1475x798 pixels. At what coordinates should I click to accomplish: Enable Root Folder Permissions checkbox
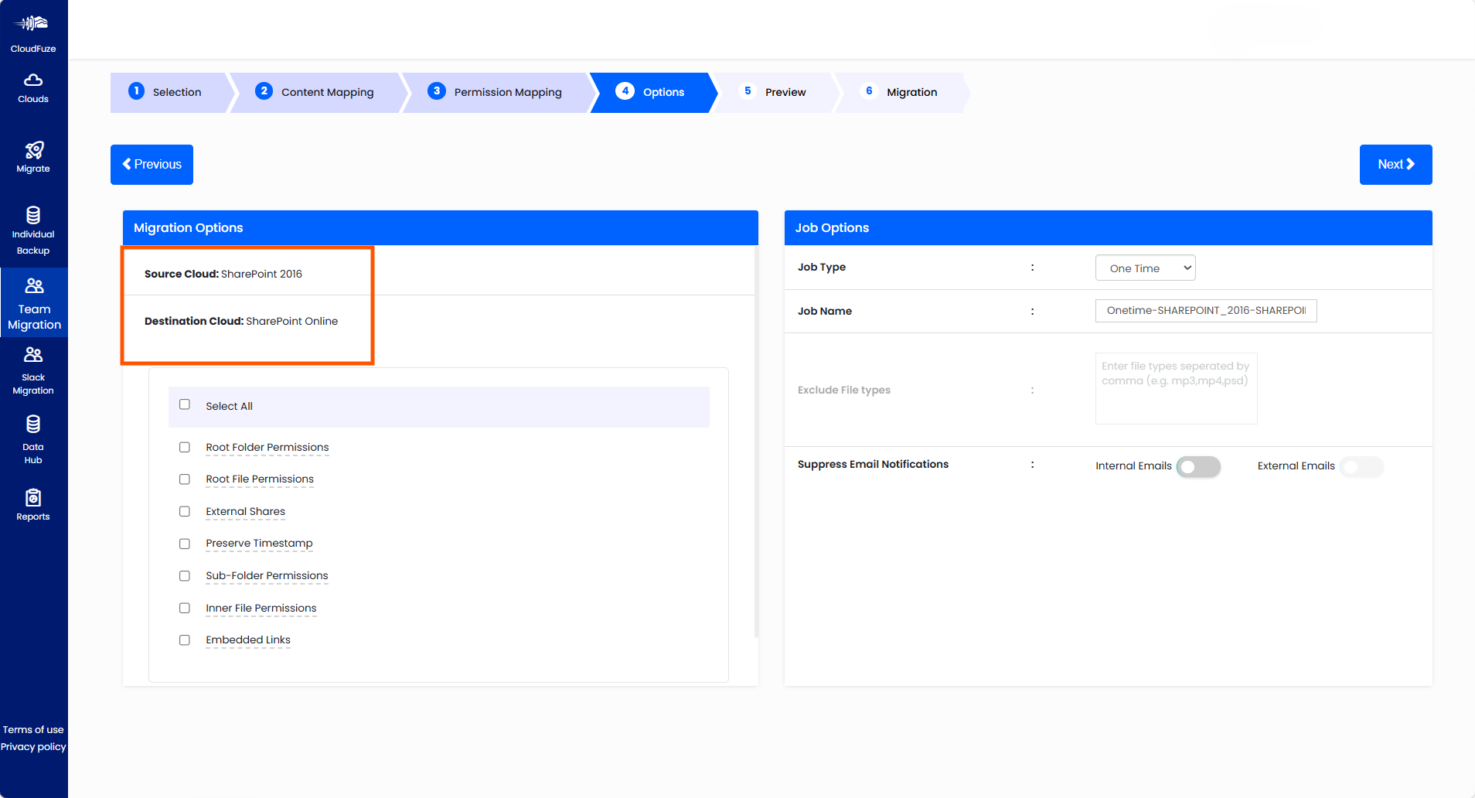[x=185, y=447]
